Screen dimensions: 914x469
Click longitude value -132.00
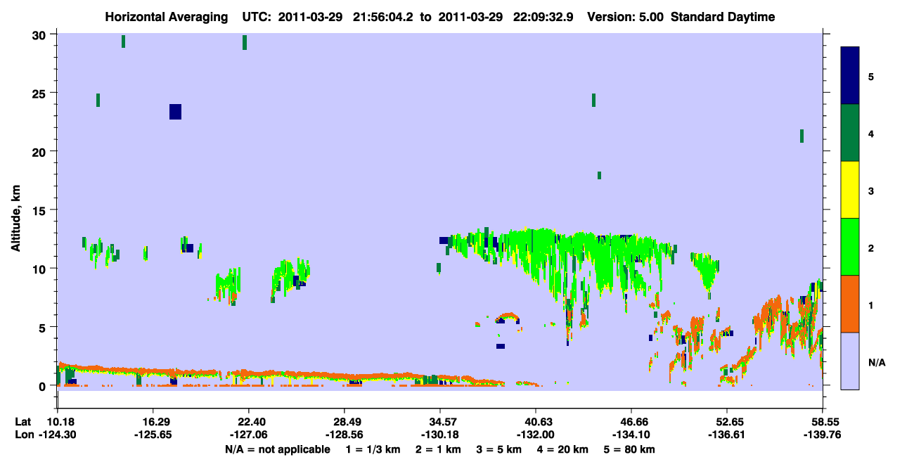(x=536, y=435)
